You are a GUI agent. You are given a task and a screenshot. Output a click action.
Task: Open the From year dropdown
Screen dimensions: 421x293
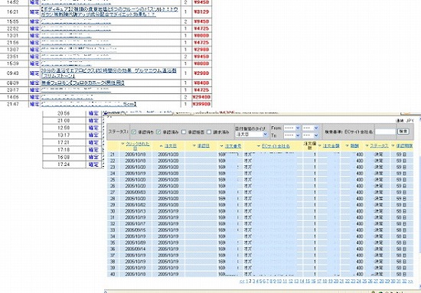292,128
